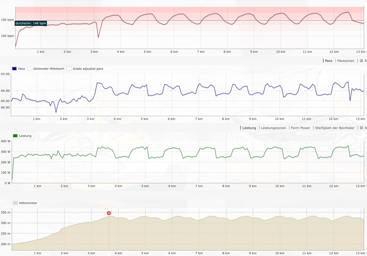This screenshot has width=367, height=256.
Task: Click the heart rate dip just after 3 km
Action: [98, 37]
